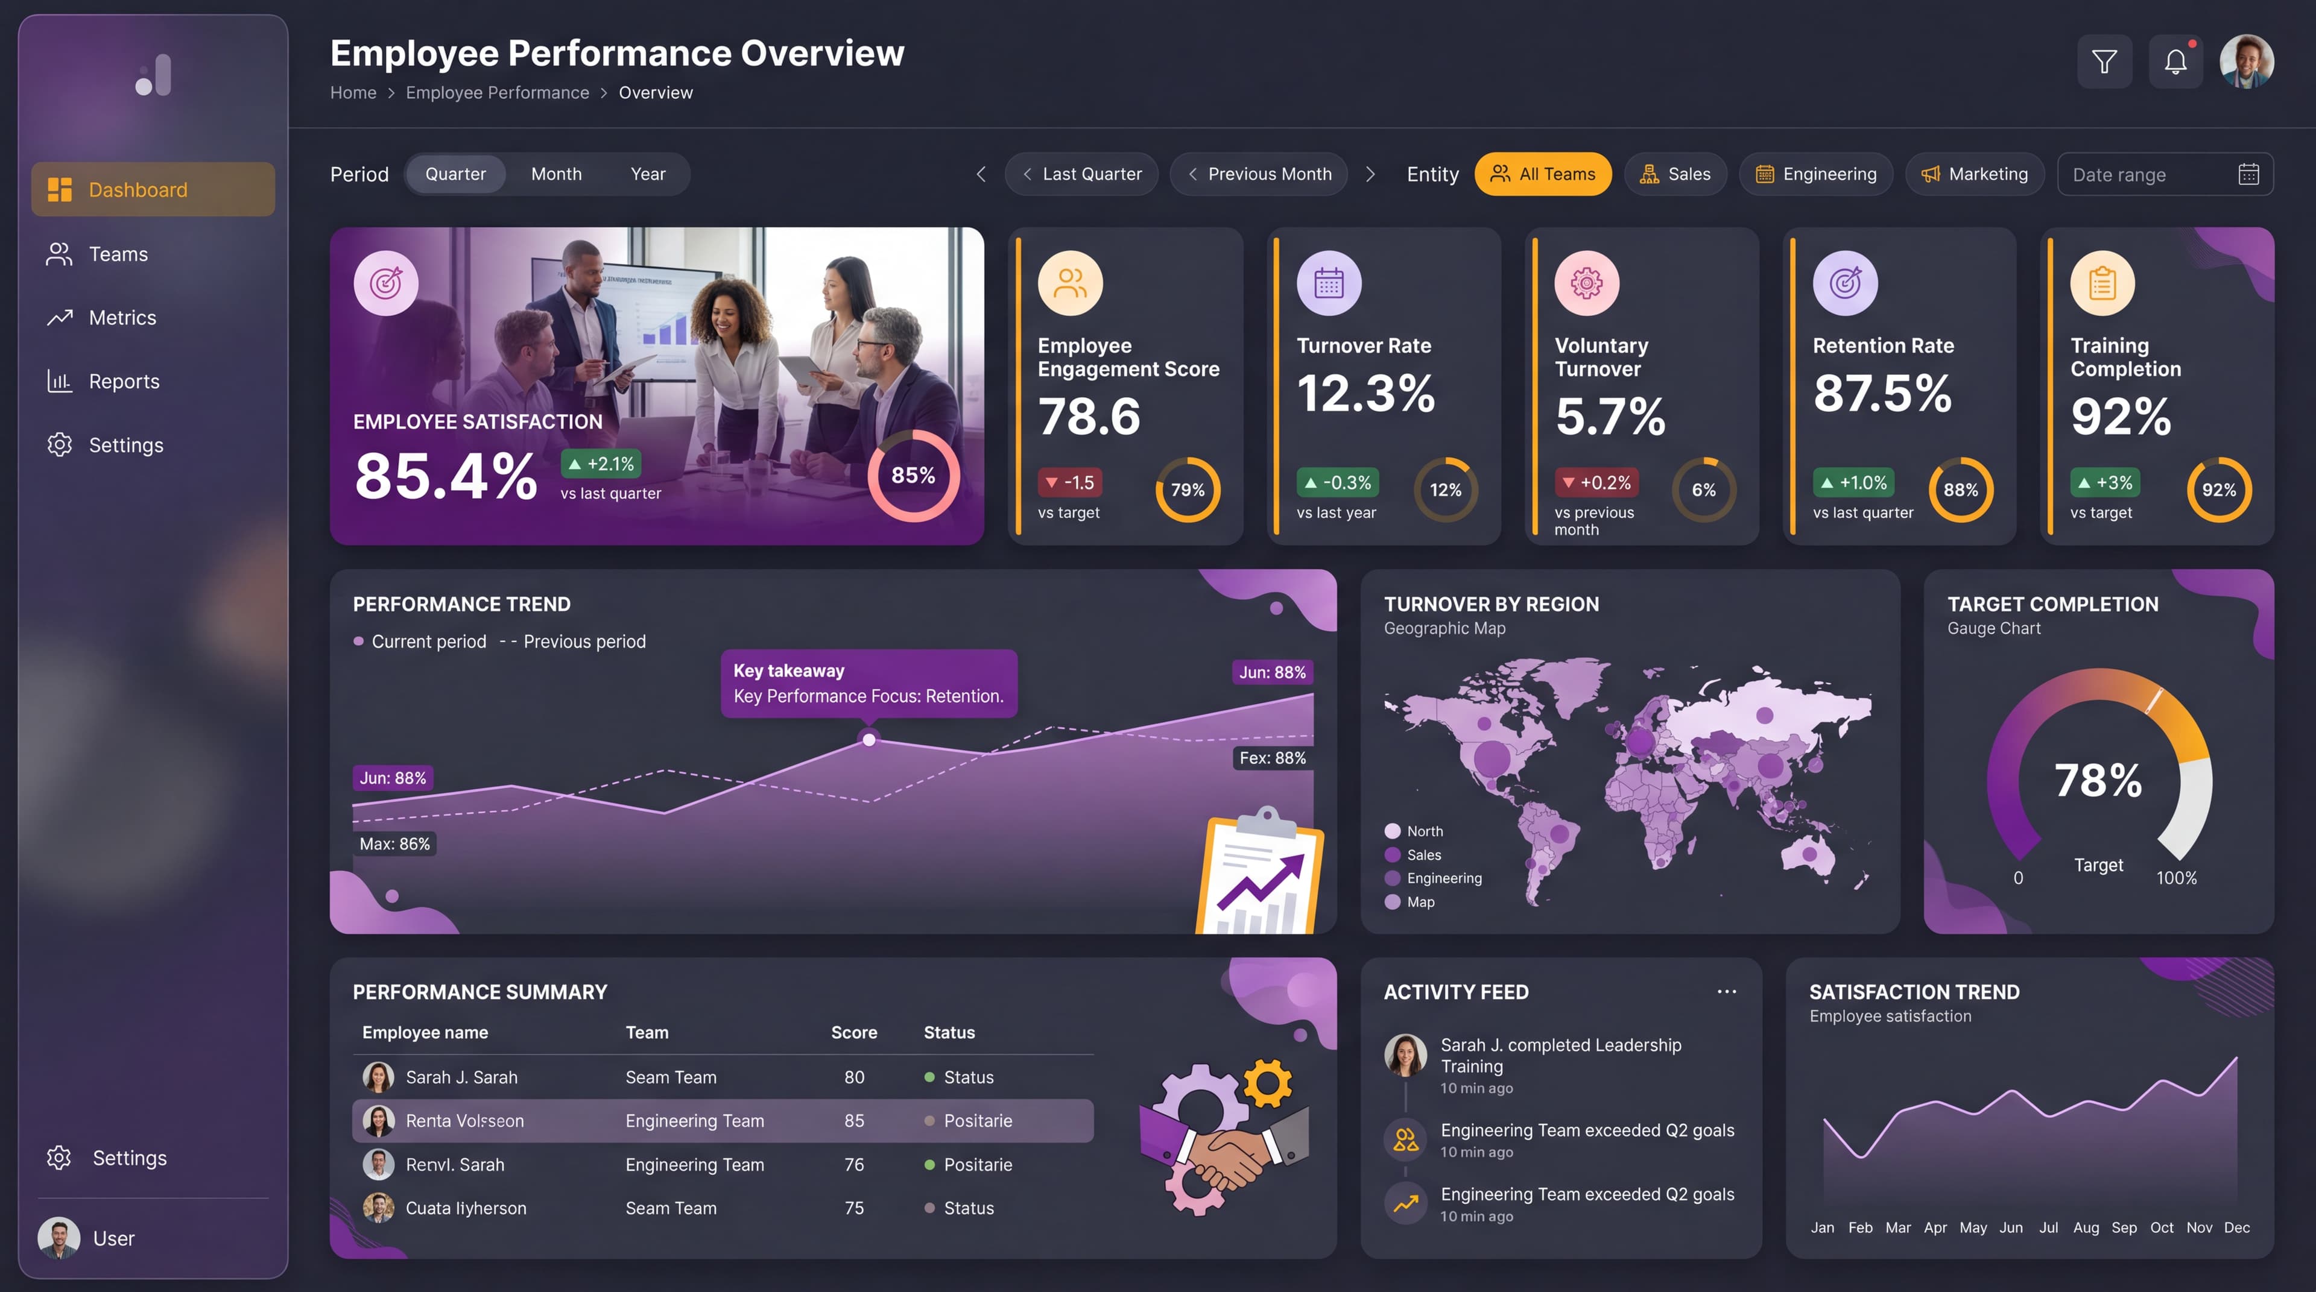This screenshot has height=1292, width=2316.
Task: Click the 79% progress ring
Action: pos(1188,491)
